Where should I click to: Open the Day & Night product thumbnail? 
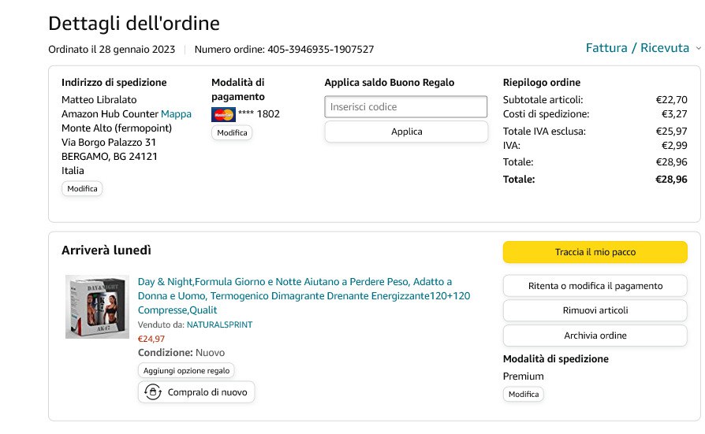(97, 307)
